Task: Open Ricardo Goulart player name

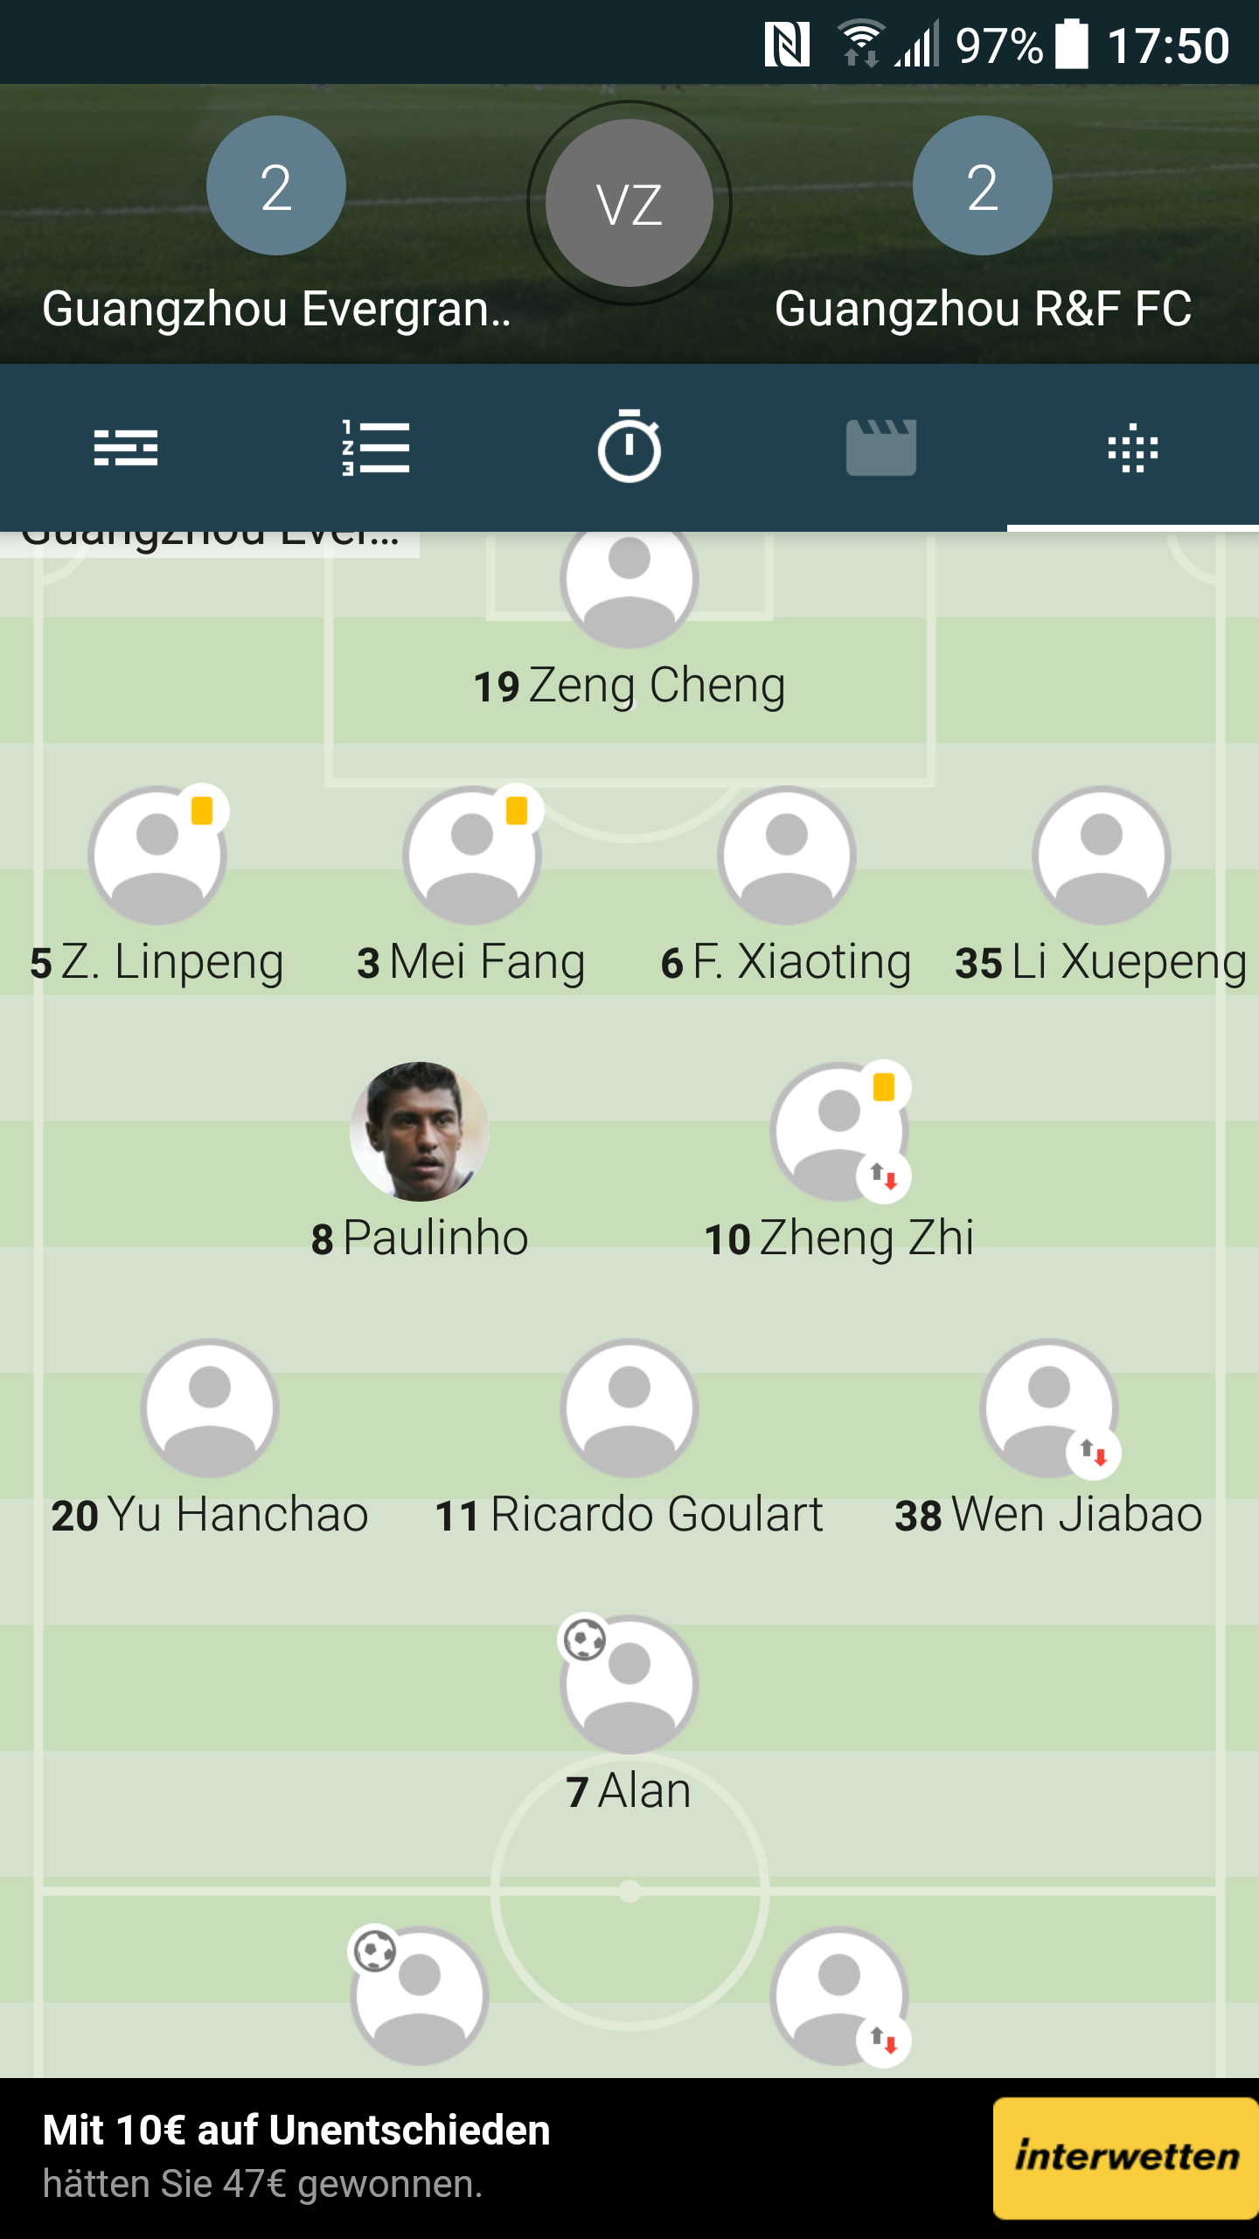Action: (x=629, y=1515)
